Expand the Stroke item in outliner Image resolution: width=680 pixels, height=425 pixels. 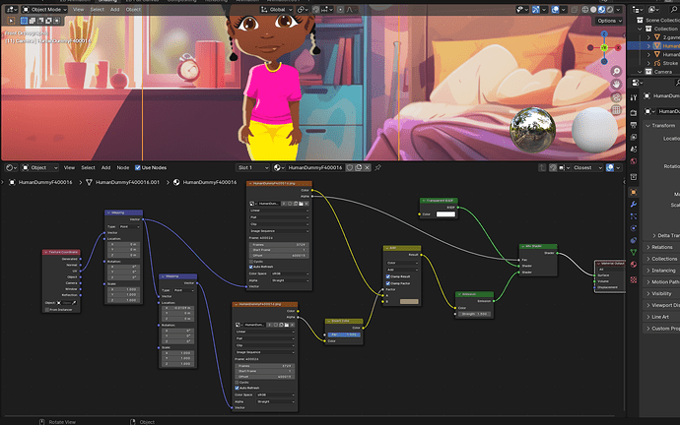(x=648, y=63)
